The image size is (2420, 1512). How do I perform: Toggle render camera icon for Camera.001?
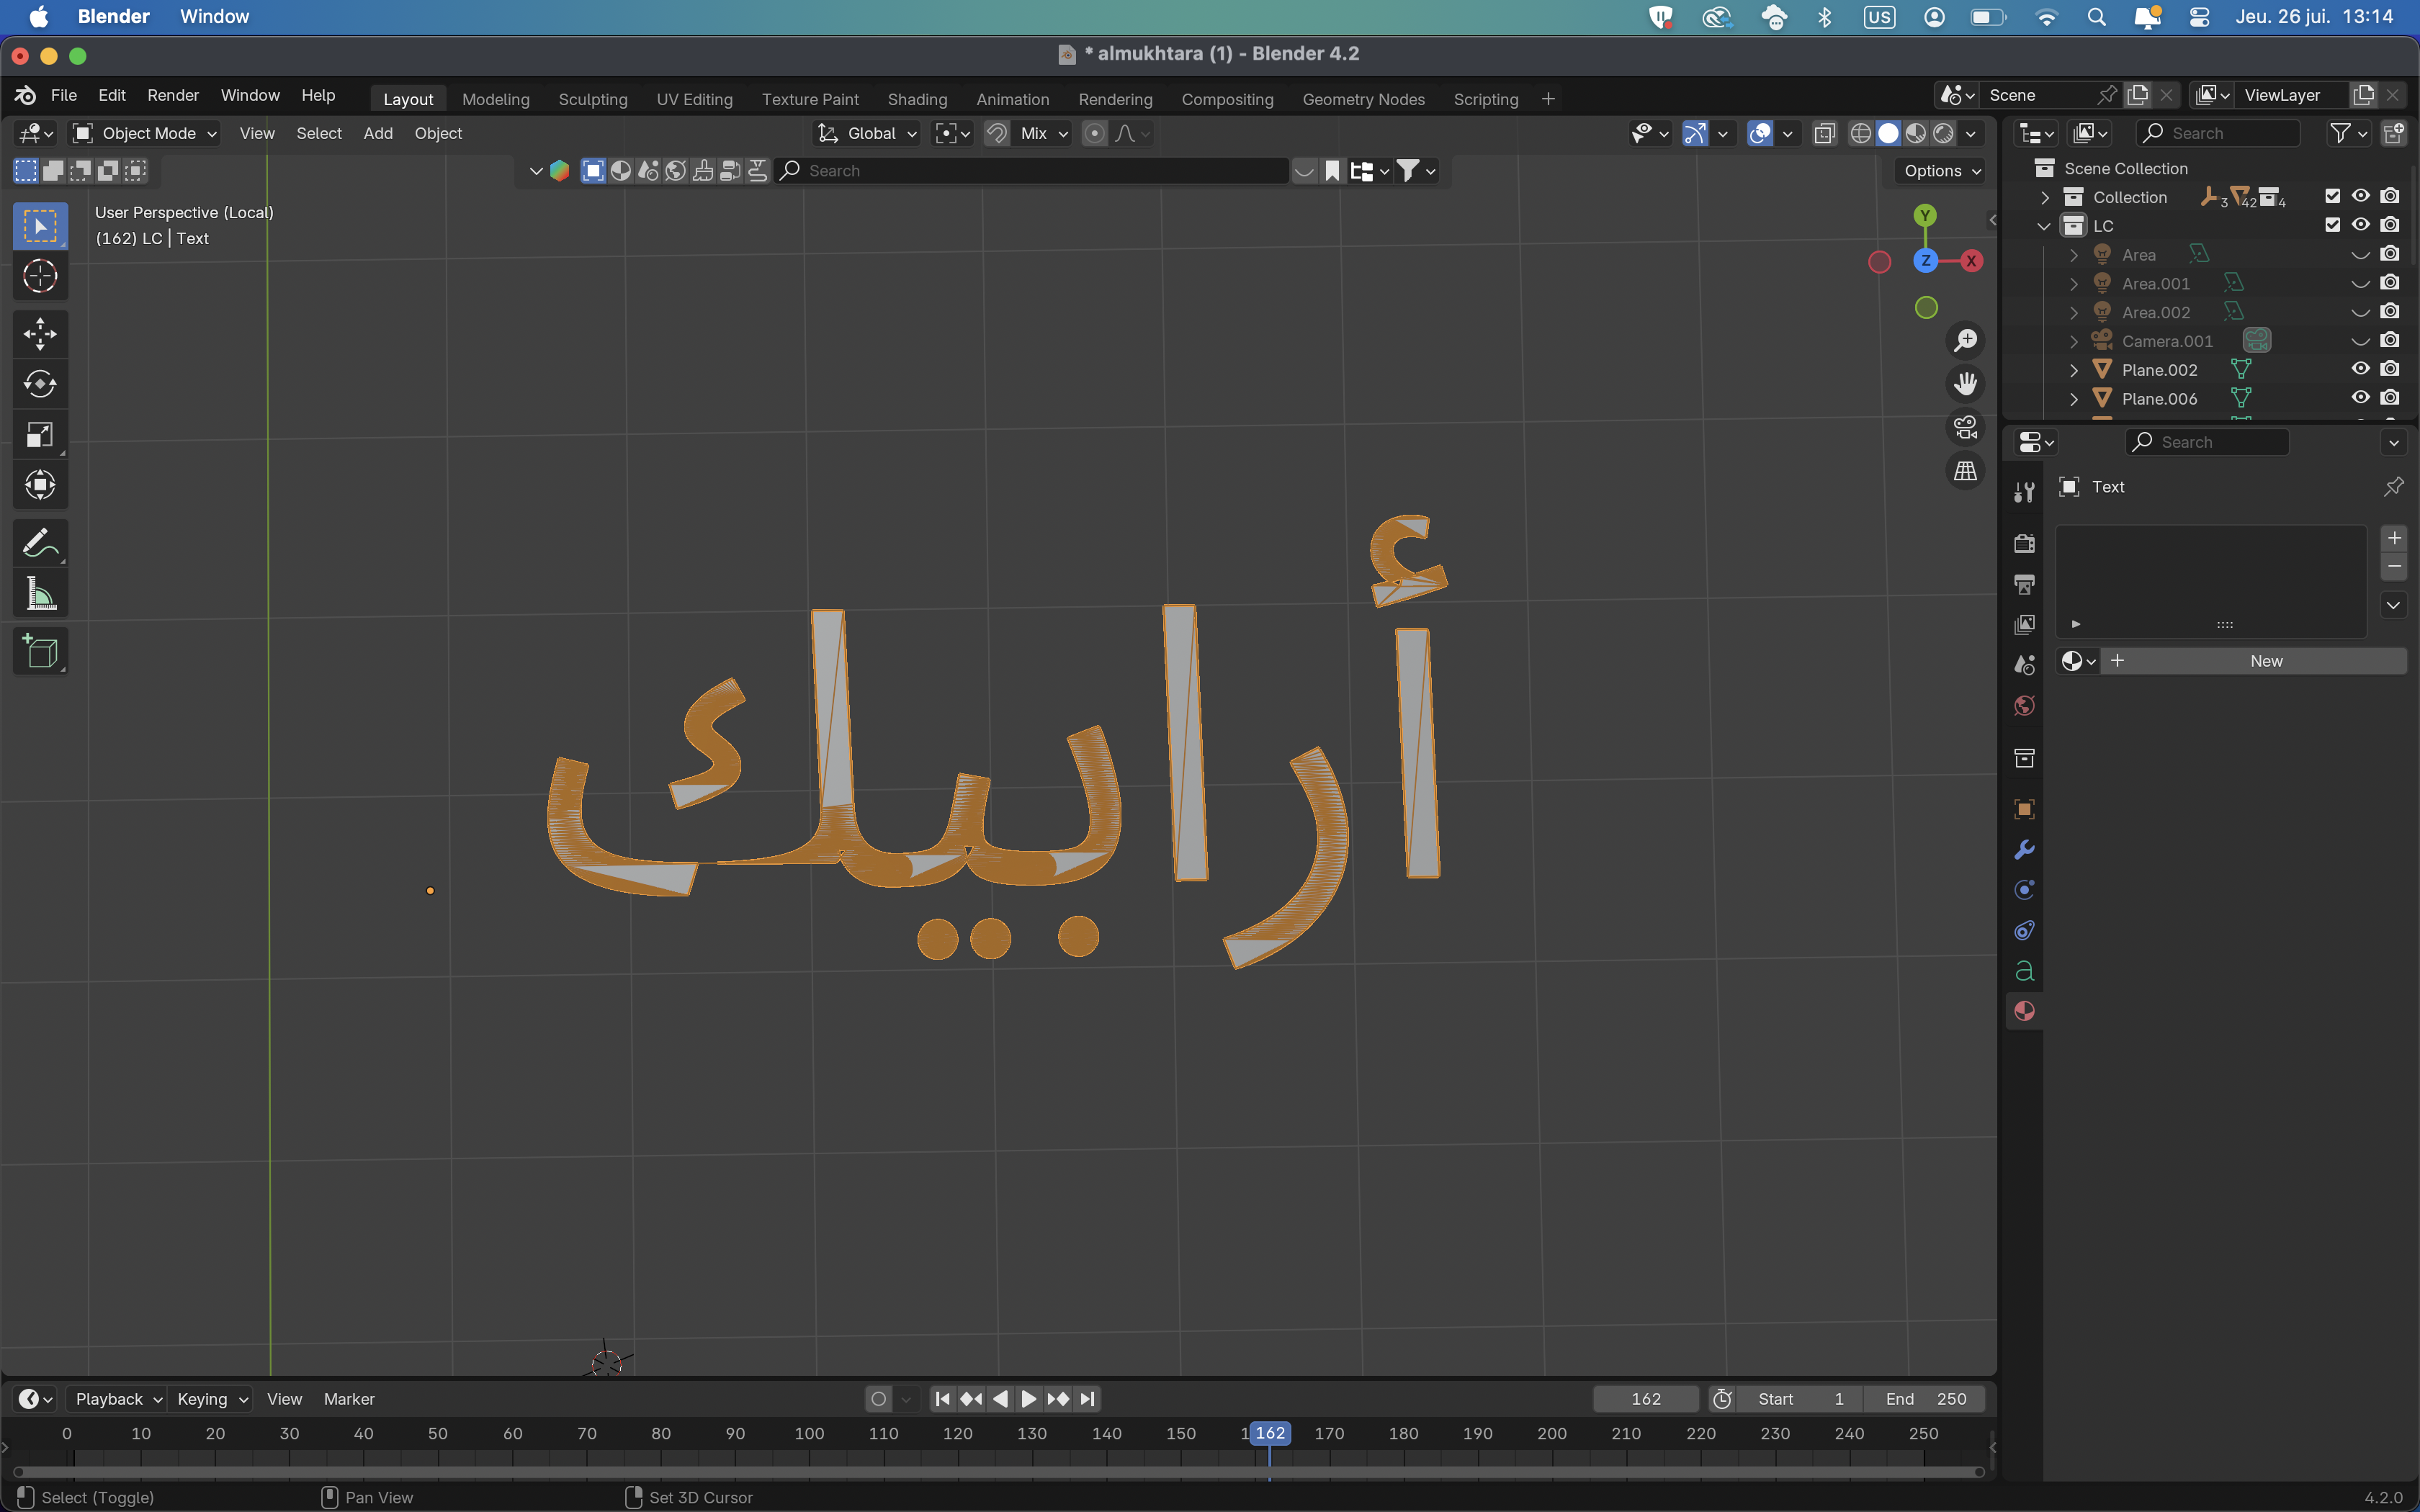coord(2390,340)
